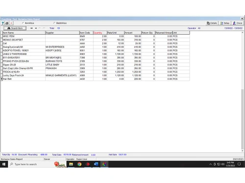Click the scrollbar down arrow

coord(243,151)
